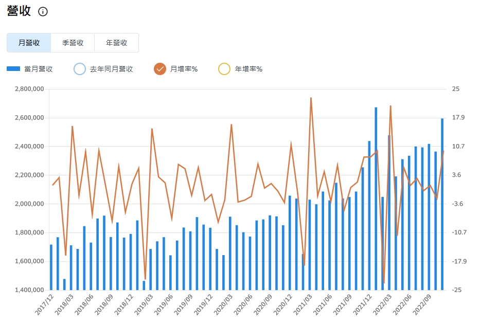
Task: Switch to the 年營收 tab
Action: pos(117,43)
